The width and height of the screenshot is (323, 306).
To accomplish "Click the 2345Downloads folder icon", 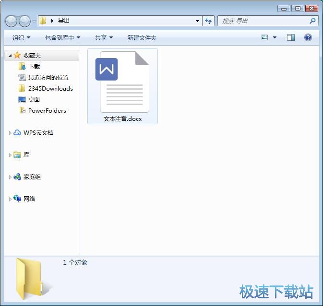I will (x=22, y=88).
